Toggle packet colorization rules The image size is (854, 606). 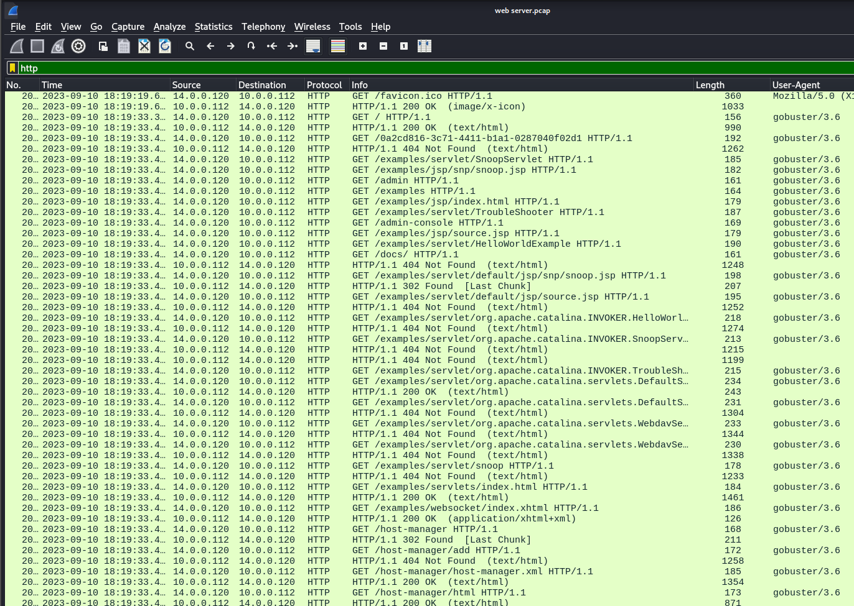(338, 46)
